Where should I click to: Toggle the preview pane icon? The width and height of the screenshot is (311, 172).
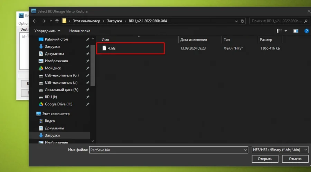(x=296, y=31)
